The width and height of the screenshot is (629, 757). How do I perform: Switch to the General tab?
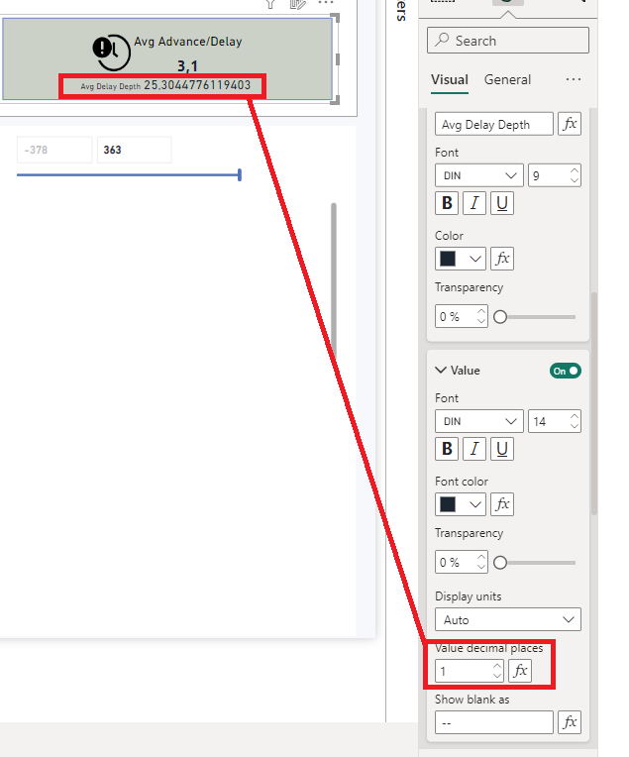point(507,79)
